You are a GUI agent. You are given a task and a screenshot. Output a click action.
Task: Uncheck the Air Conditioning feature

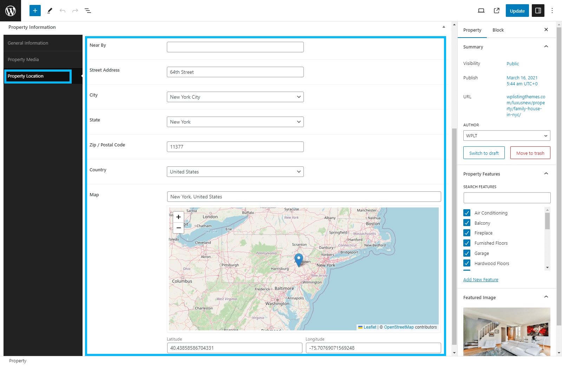pyautogui.click(x=467, y=213)
